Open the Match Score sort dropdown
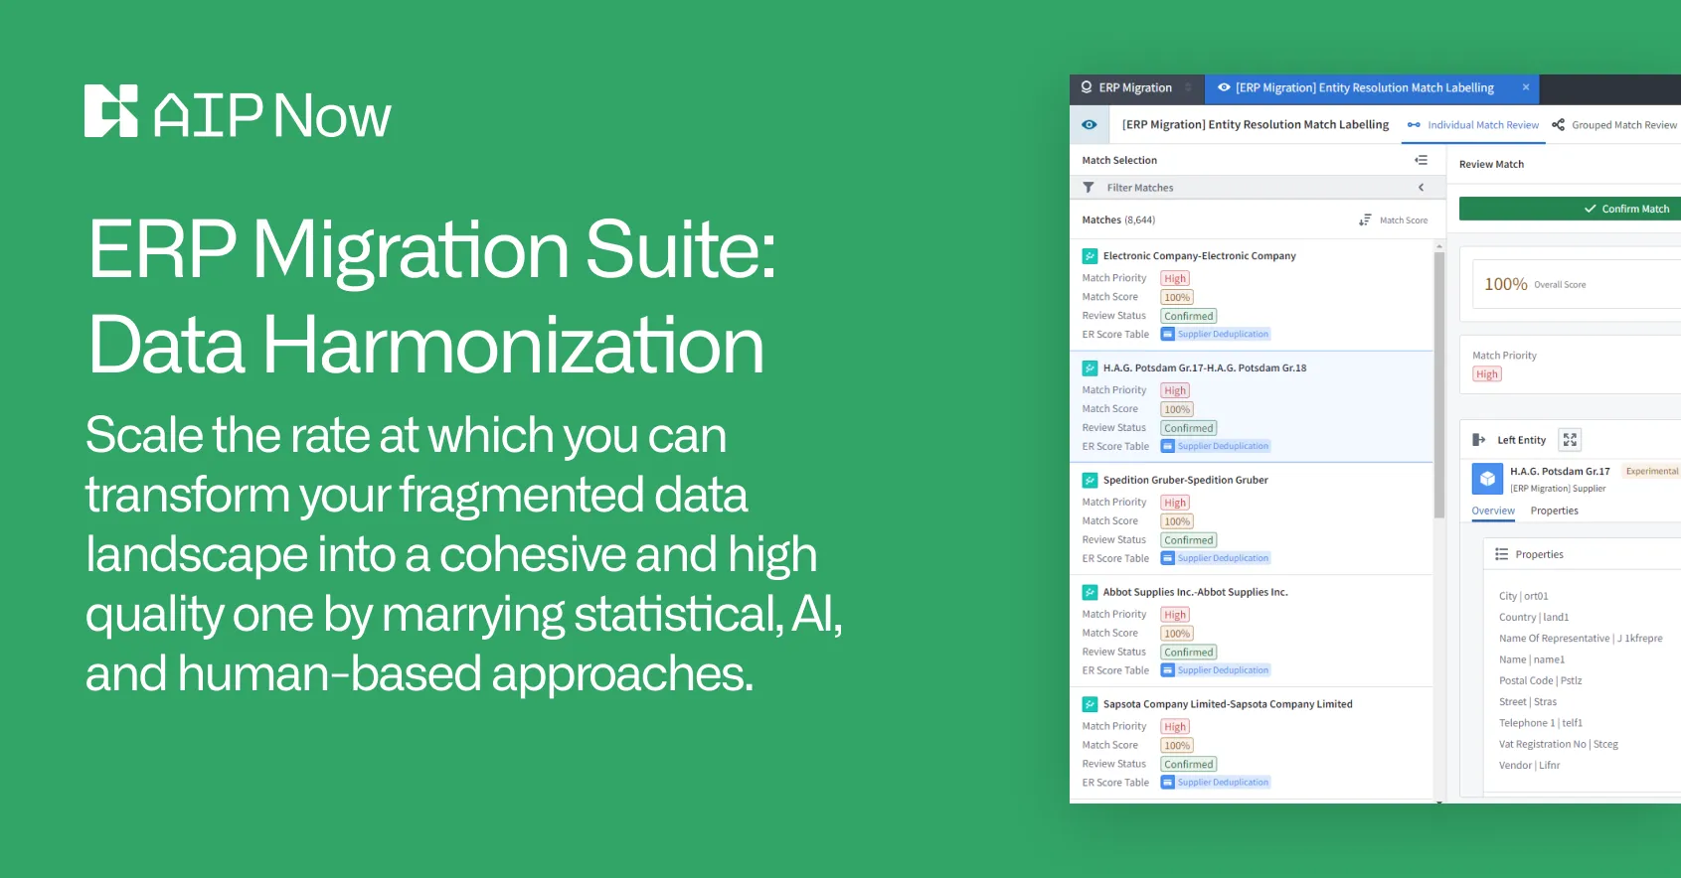Viewport: 1681px width, 878px height. tap(1404, 220)
